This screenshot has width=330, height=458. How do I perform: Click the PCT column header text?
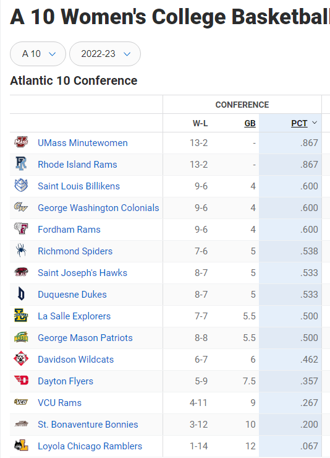299,123
